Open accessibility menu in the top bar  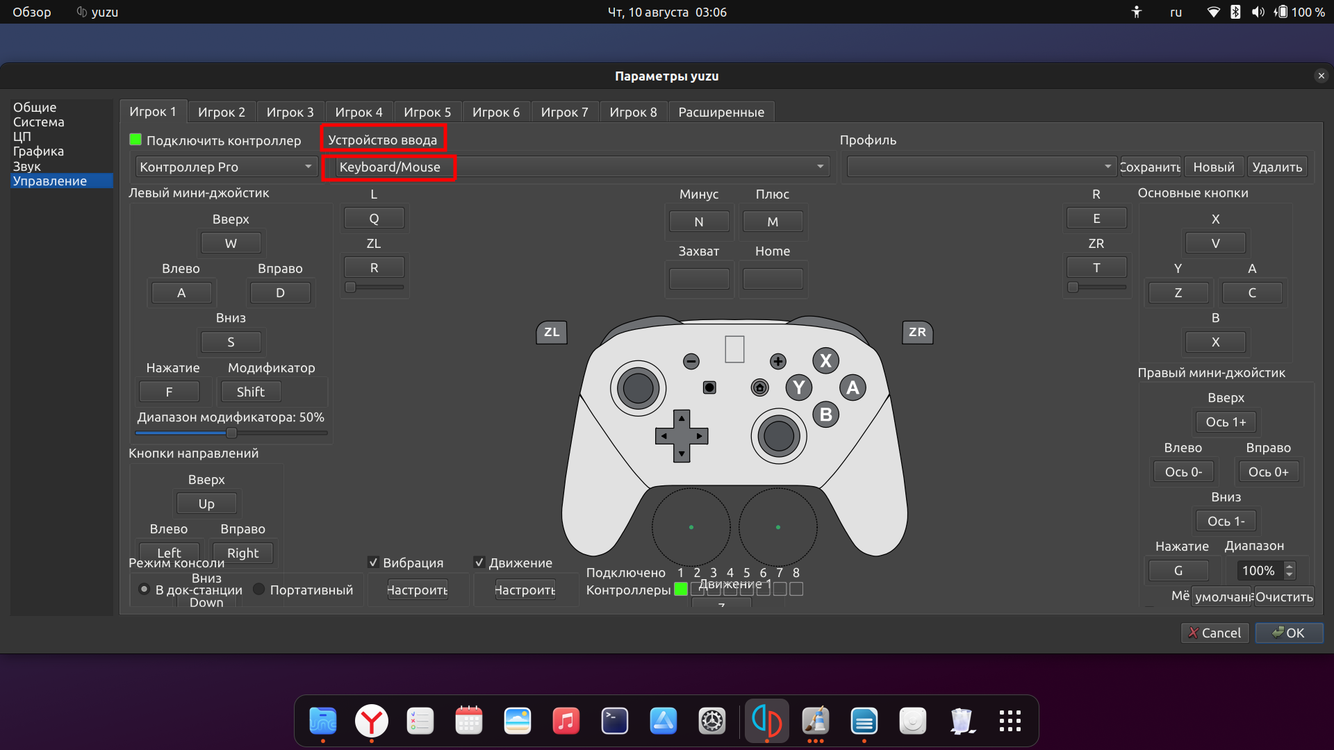click(x=1137, y=12)
